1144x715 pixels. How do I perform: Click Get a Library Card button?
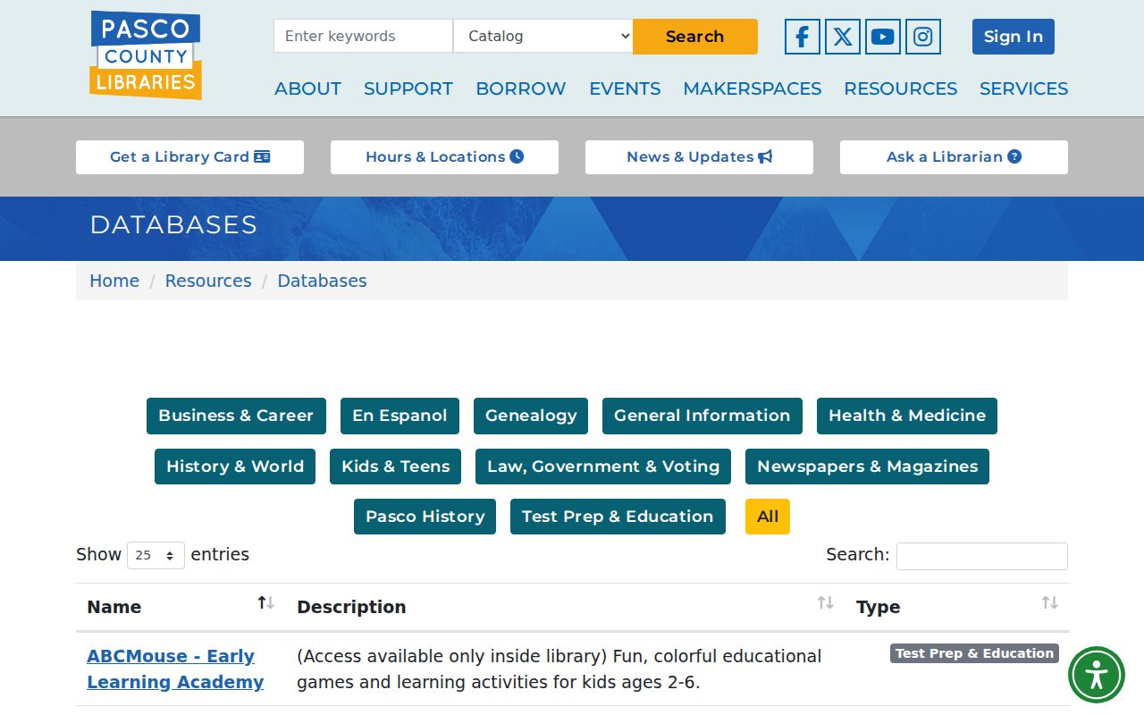[189, 157]
